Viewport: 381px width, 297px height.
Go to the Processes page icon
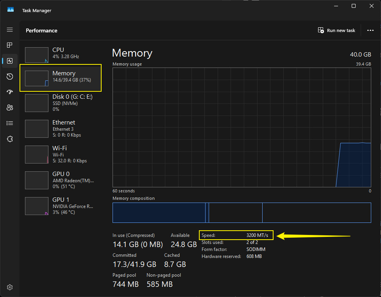pos(10,45)
